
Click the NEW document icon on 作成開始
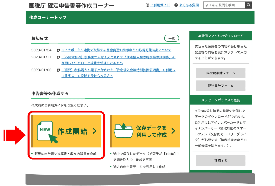click(47, 132)
